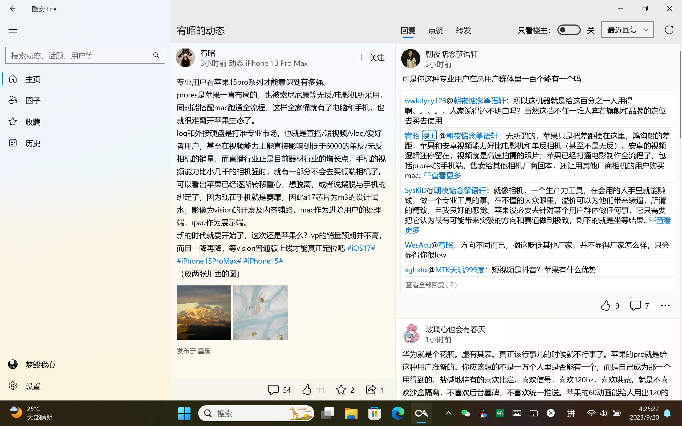The height and width of the screenshot is (426, 682).
Task: Open 朝夜惦念筝语轩's avatar
Action: pos(410,59)
